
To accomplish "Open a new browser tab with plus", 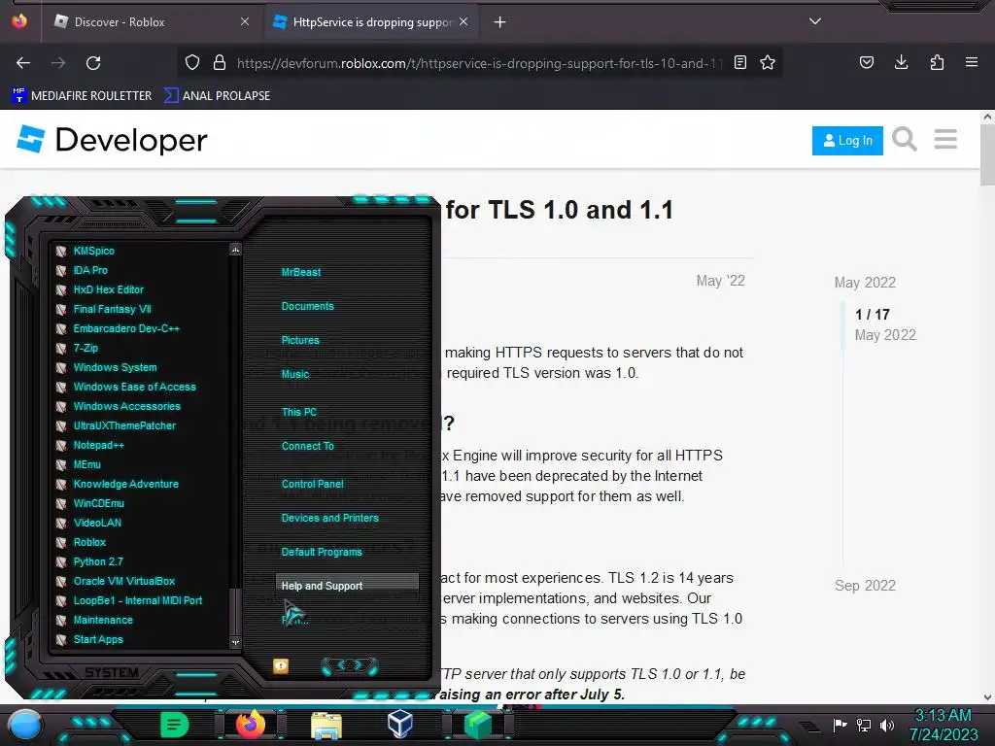I will point(500,22).
